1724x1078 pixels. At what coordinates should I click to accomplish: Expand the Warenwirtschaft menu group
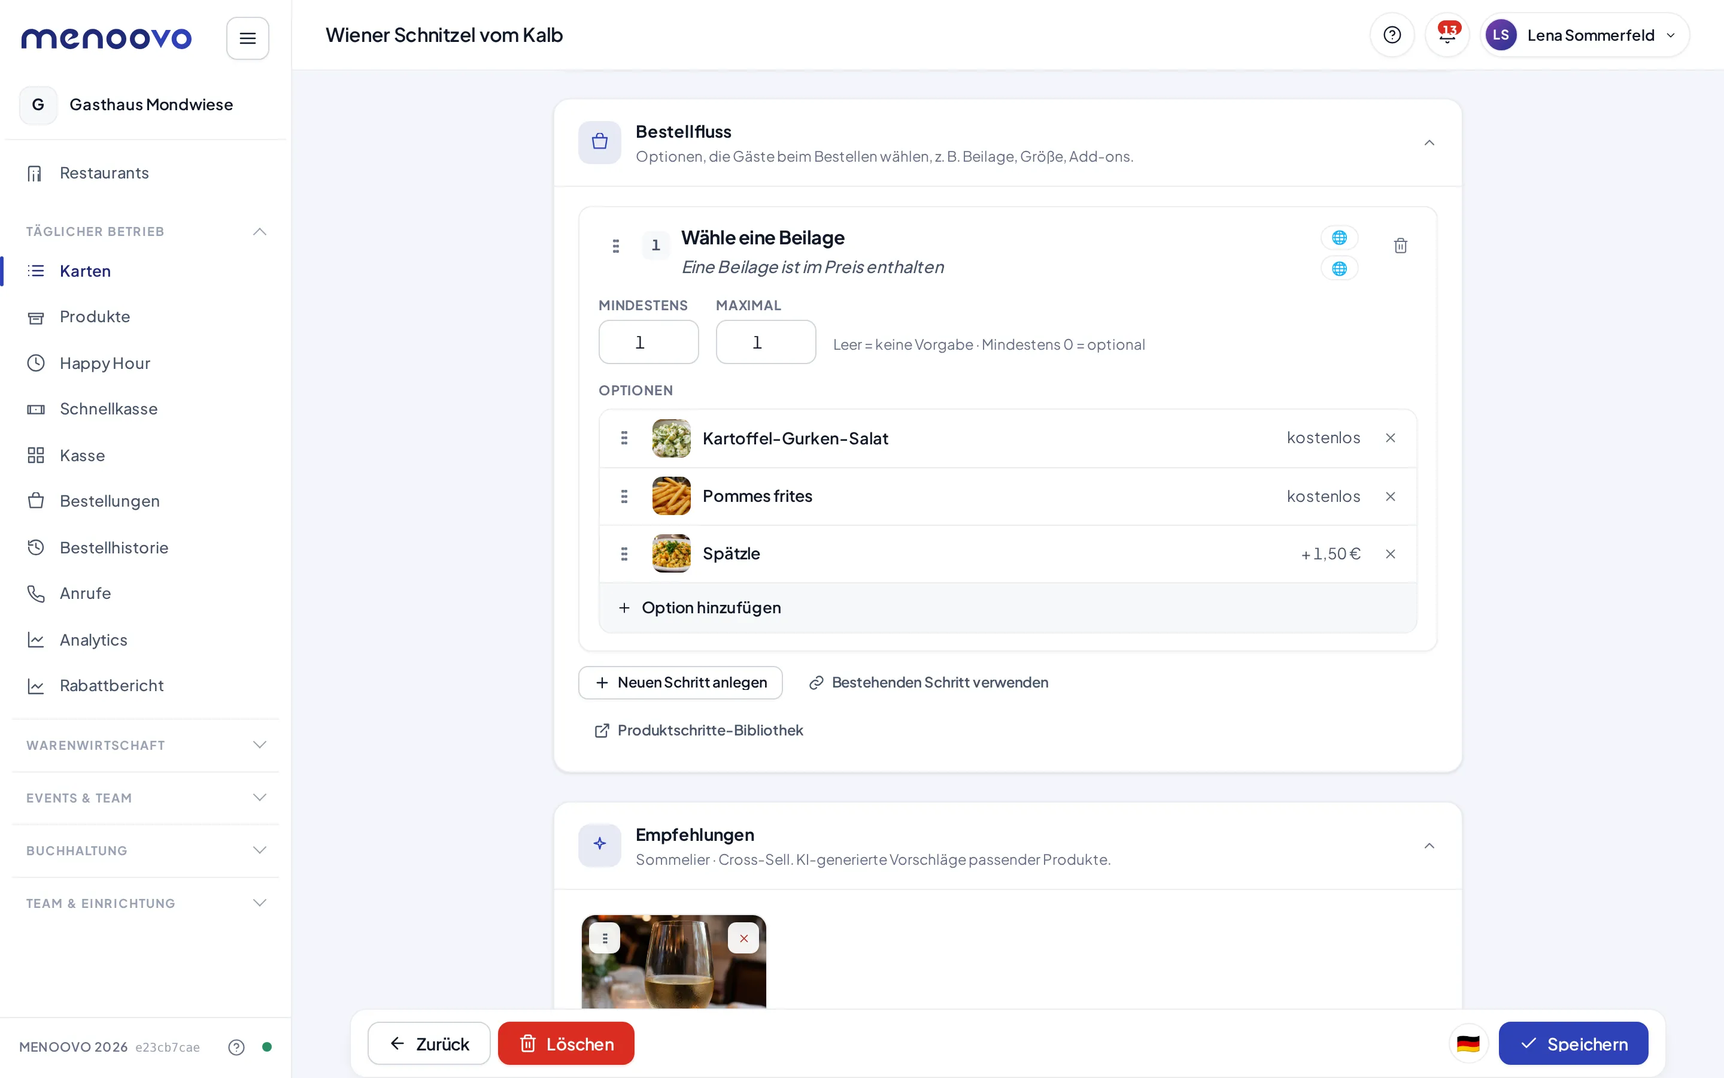point(259,745)
